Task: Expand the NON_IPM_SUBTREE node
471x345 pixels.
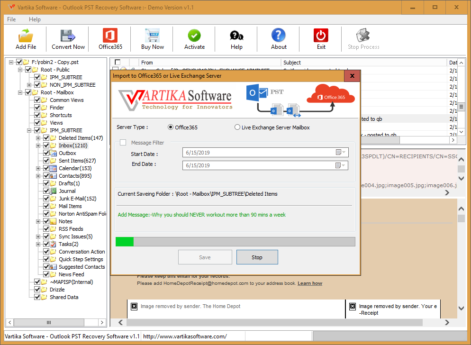Action: pyautogui.click(x=29, y=85)
